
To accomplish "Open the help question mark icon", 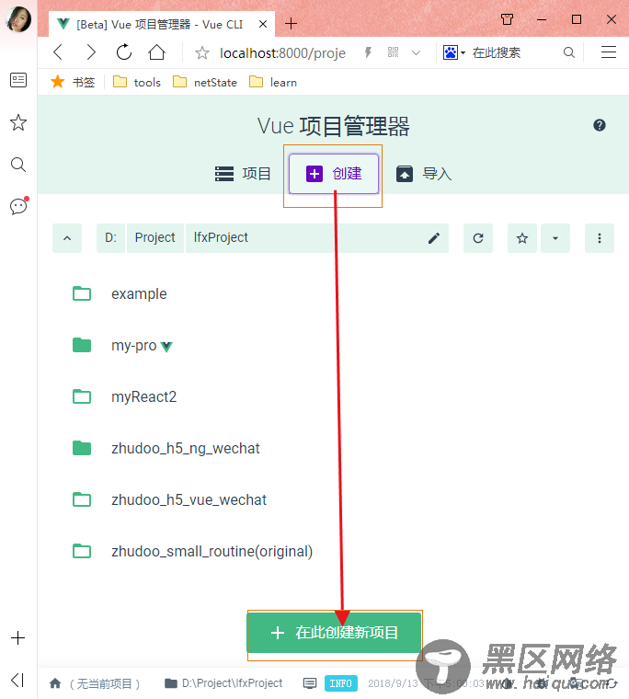I will (600, 125).
